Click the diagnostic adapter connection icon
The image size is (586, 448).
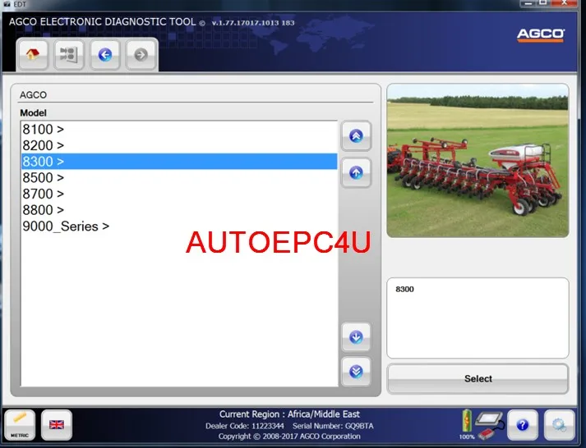point(490,425)
